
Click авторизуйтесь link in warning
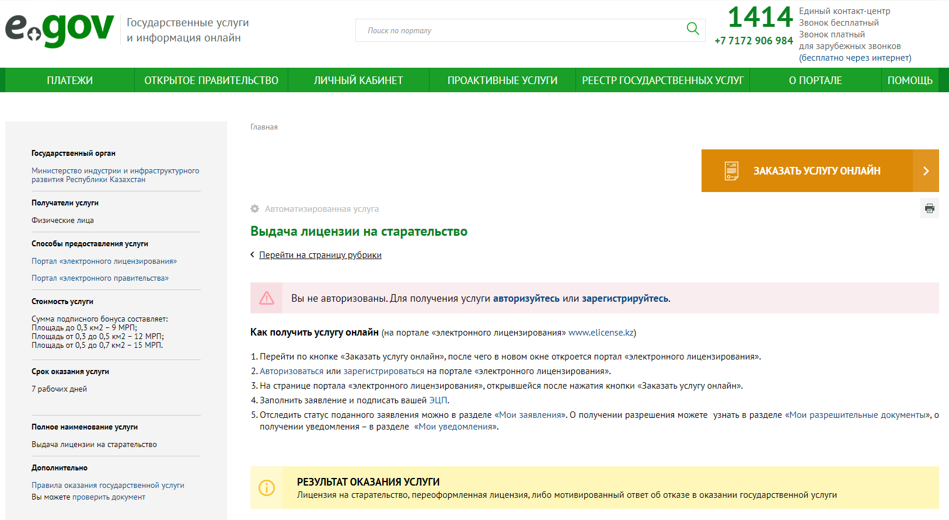point(526,298)
